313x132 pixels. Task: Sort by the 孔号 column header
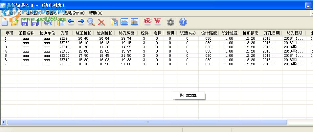pos(65,33)
